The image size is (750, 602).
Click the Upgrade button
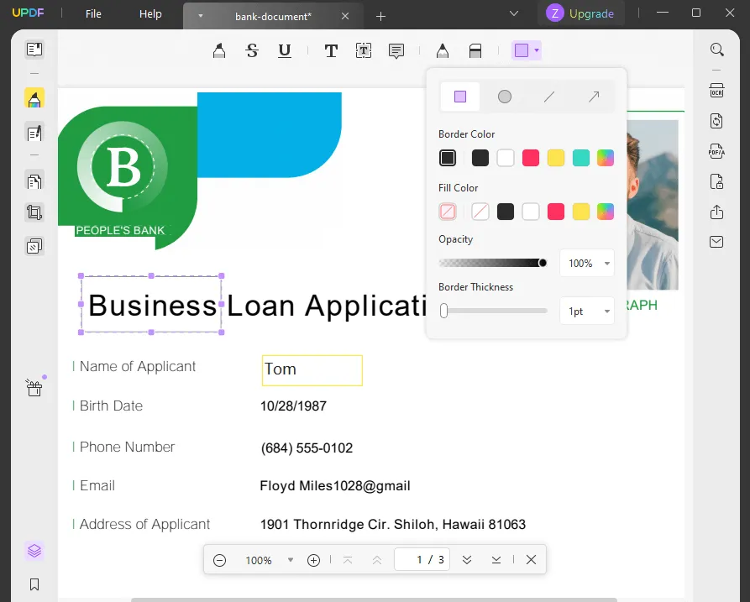(580, 13)
